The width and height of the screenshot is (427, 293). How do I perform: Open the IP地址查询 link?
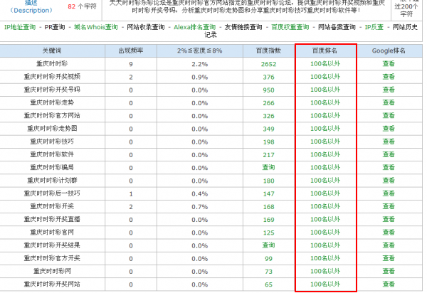pos(21,27)
